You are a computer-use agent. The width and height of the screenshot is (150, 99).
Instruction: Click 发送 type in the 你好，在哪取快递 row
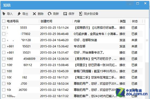122,40
